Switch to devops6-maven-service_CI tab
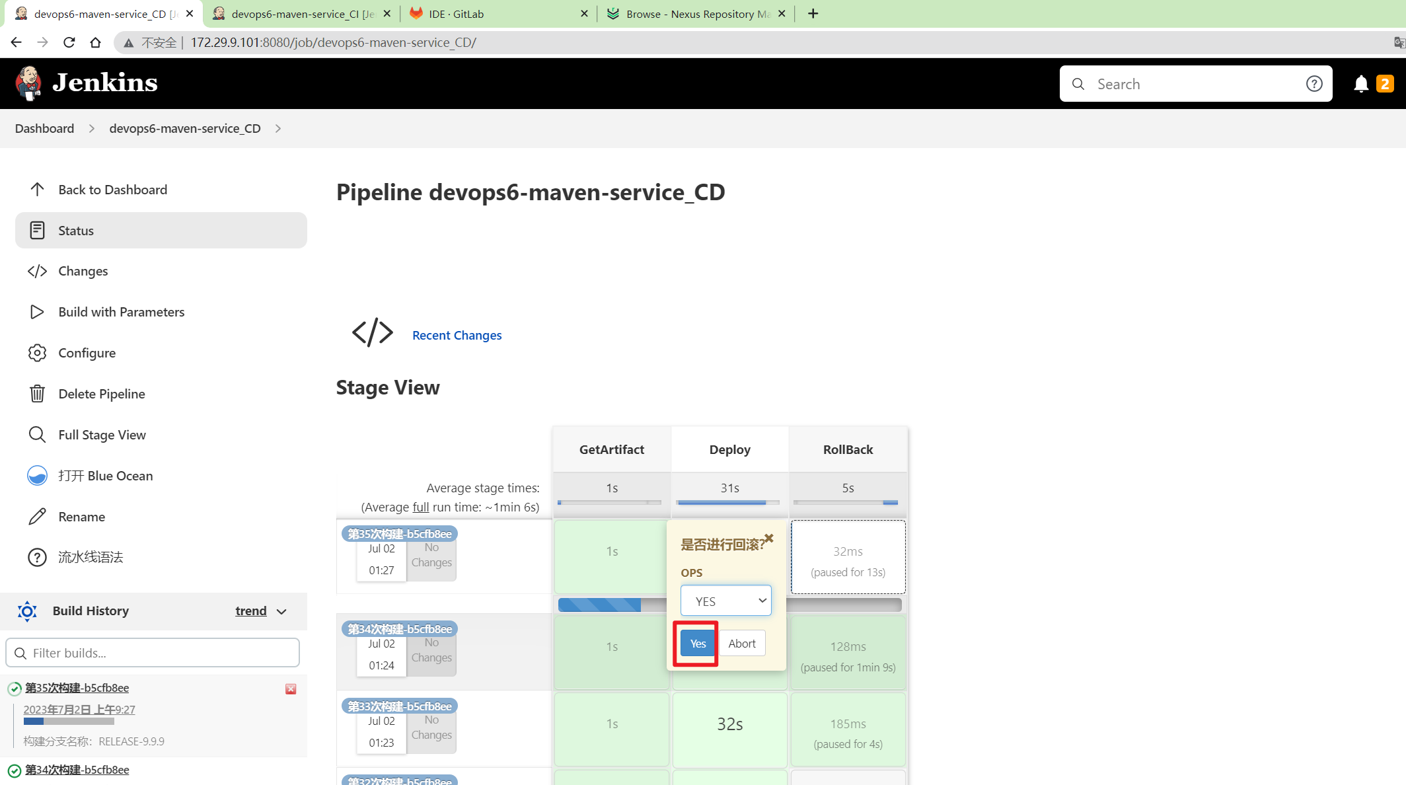The height and width of the screenshot is (785, 1406). [302, 14]
